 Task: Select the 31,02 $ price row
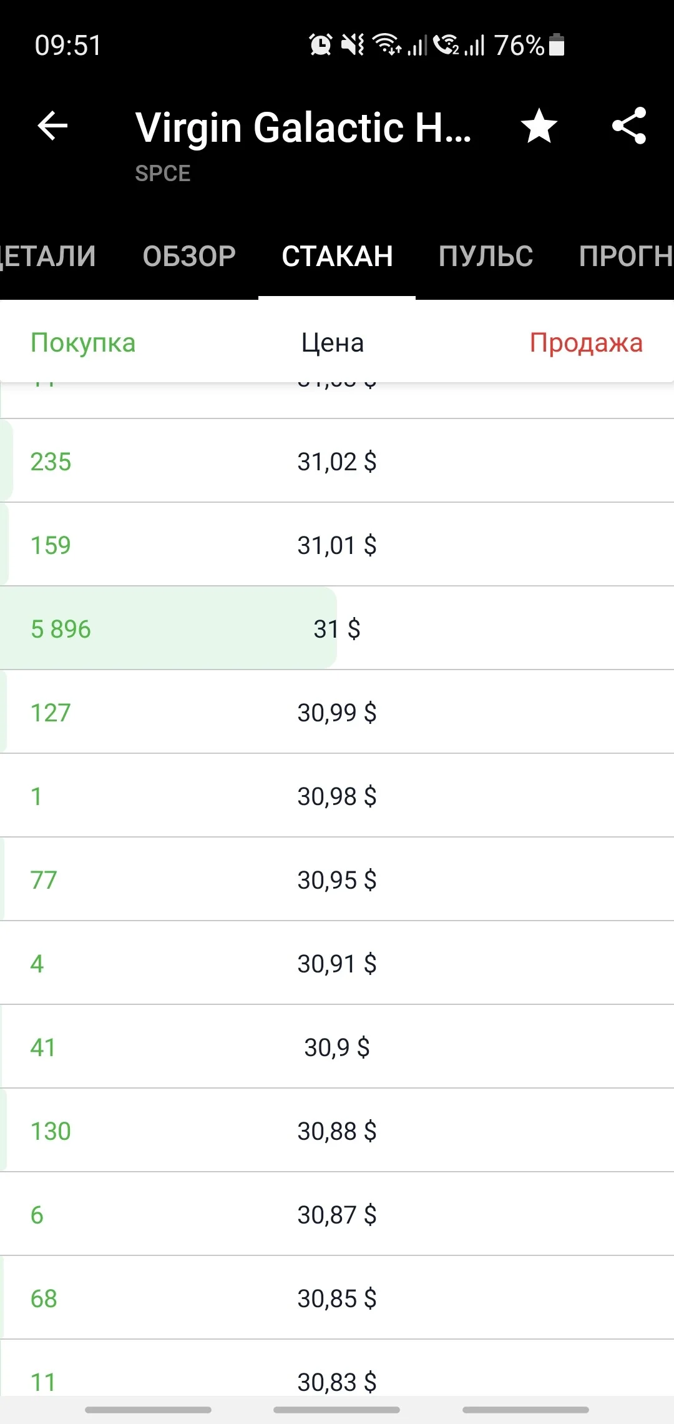point(337,461)
